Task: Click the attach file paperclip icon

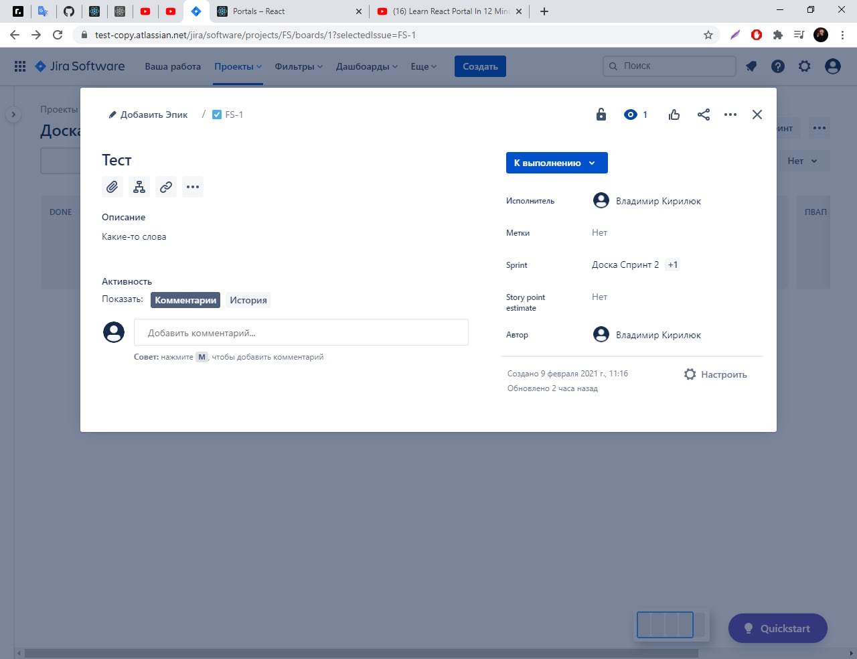Action: pyautogui.click(x=112, y=187)
